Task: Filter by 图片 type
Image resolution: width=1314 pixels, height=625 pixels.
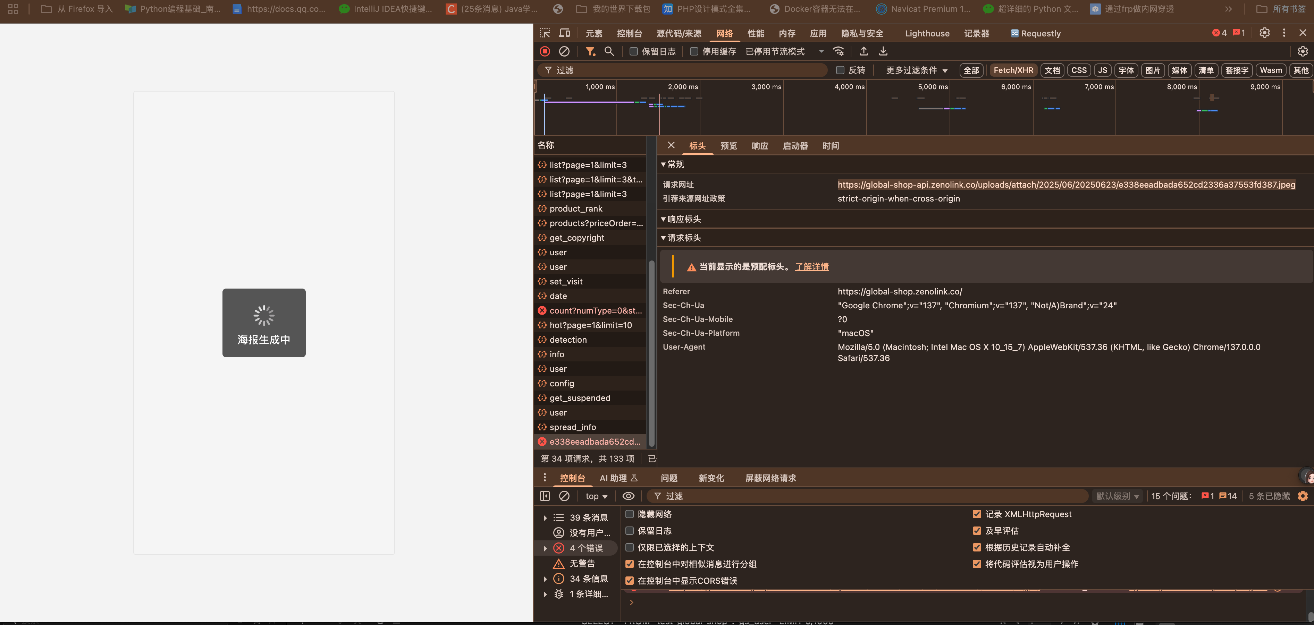Action: point(1152,70)
